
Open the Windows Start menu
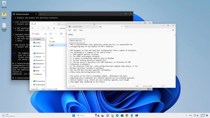73,115
